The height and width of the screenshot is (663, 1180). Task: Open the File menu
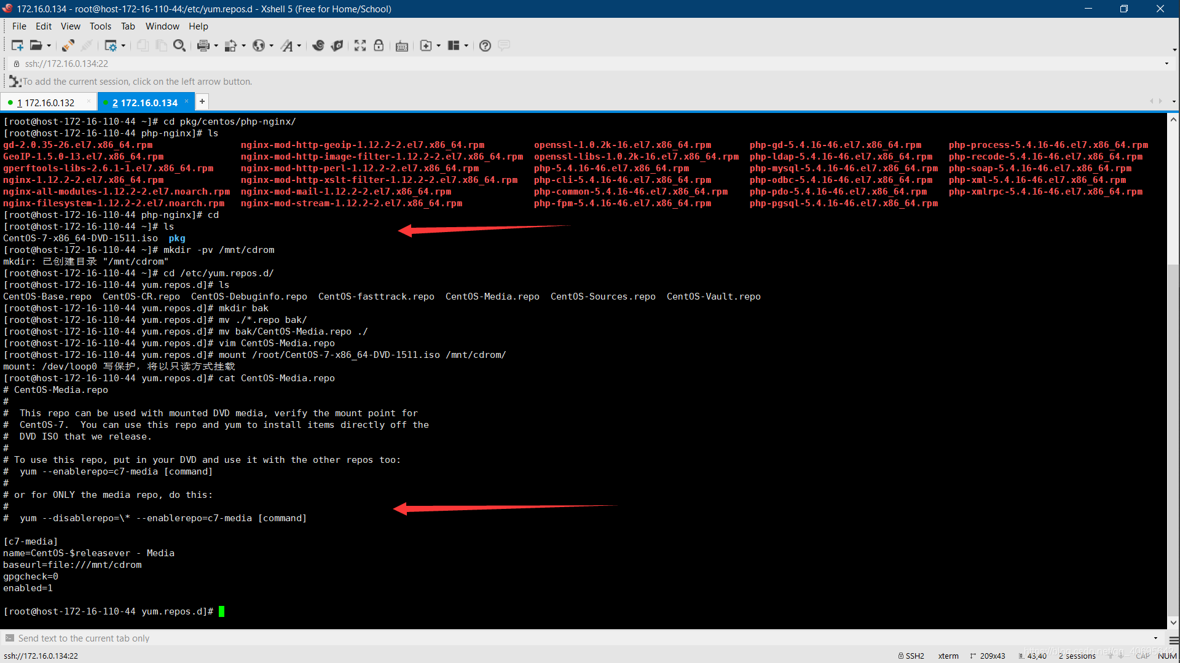click(18, 26)
